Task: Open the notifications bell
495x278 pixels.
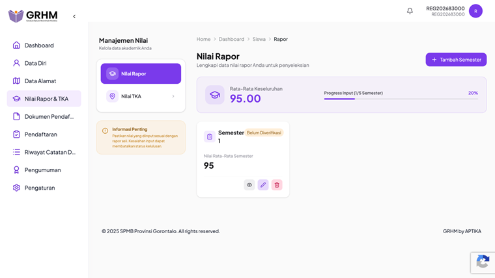Action: coord(410,11)
